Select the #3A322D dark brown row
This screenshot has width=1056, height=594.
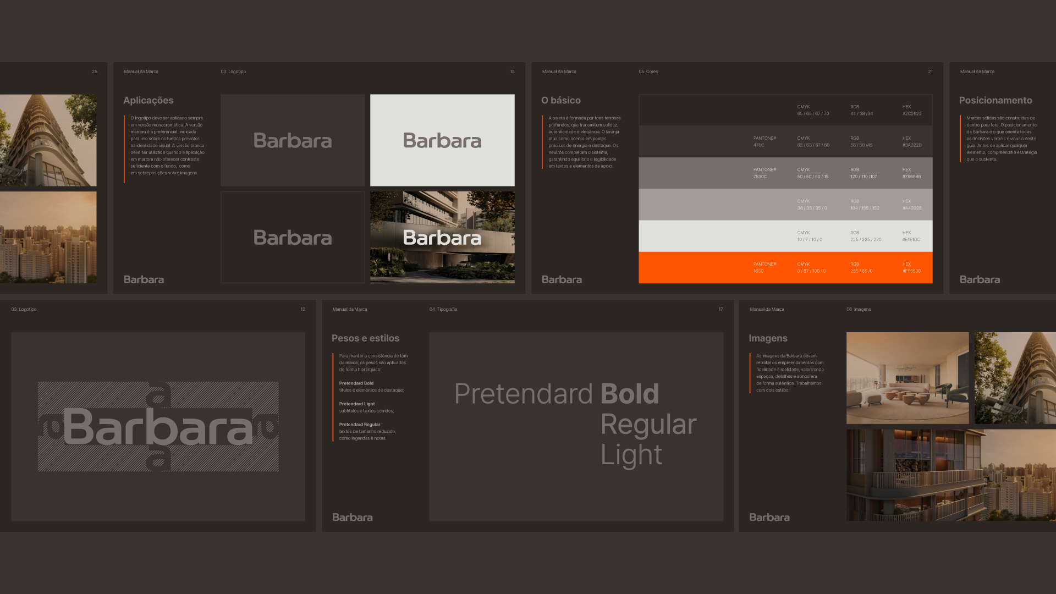[x=785, y=142]
